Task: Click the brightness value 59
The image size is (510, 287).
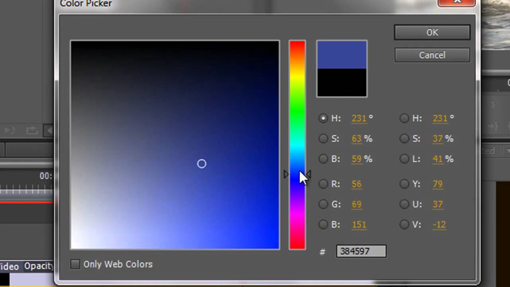Action: 357,159
